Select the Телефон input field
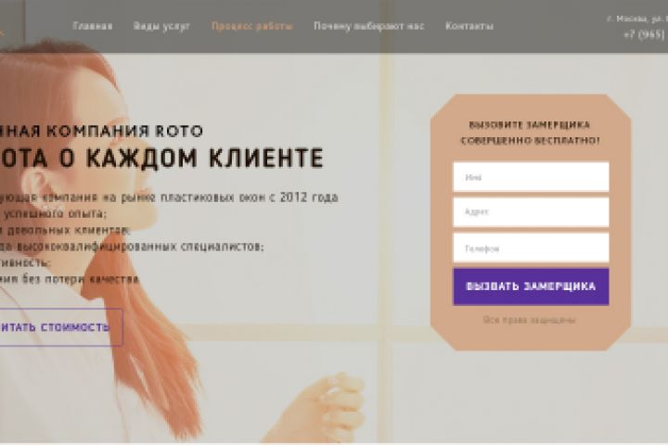This screenshot has height=445, width=668. point(531,248)
